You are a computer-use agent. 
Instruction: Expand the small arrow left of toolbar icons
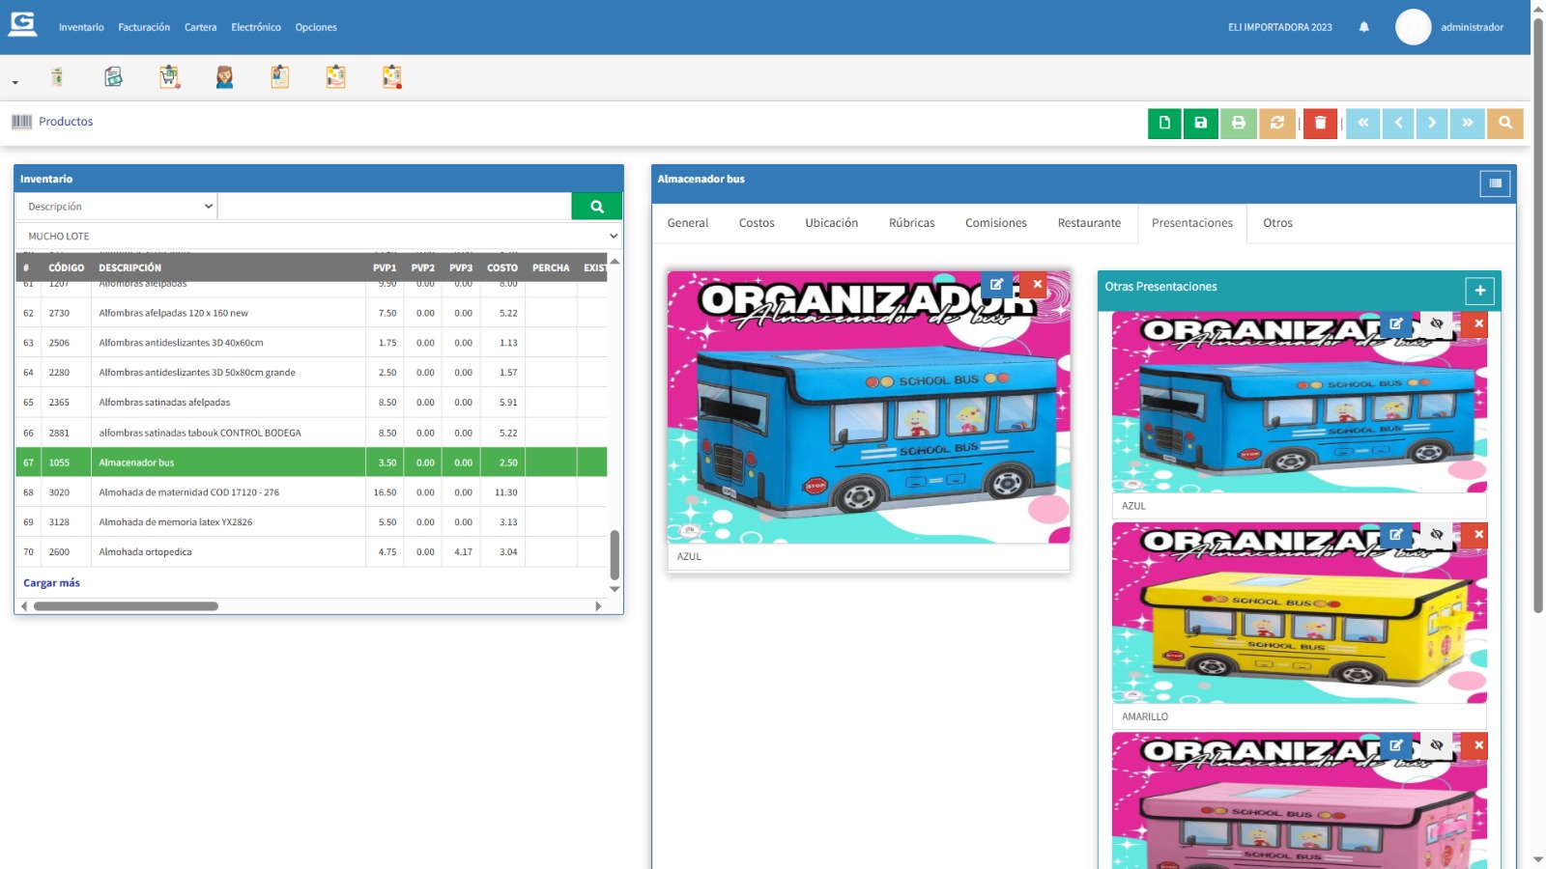coord(15,83)
